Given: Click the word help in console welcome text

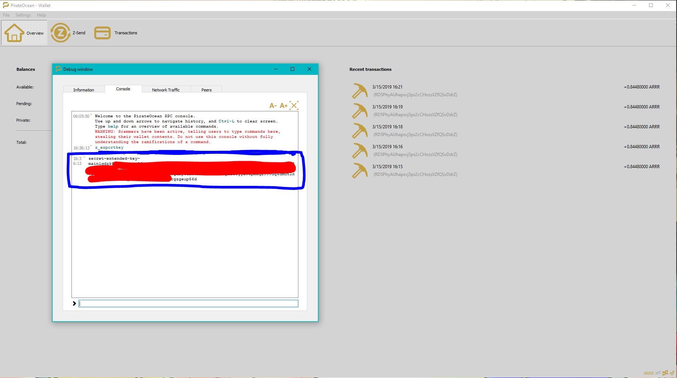Looking at the screenshot, I should [113, 126].
